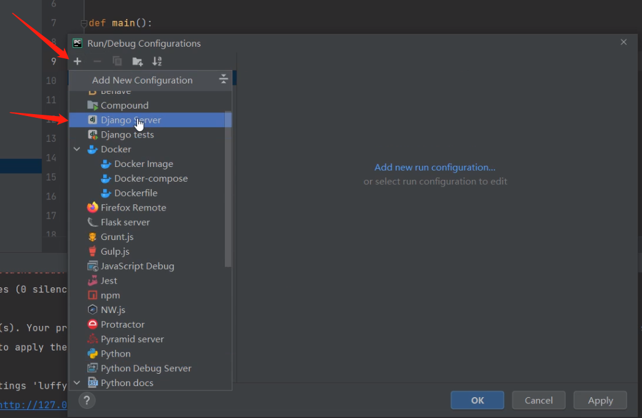Select the NW.js text entry
Viewport: 642px width, 418px height.
tap(113, 310)
